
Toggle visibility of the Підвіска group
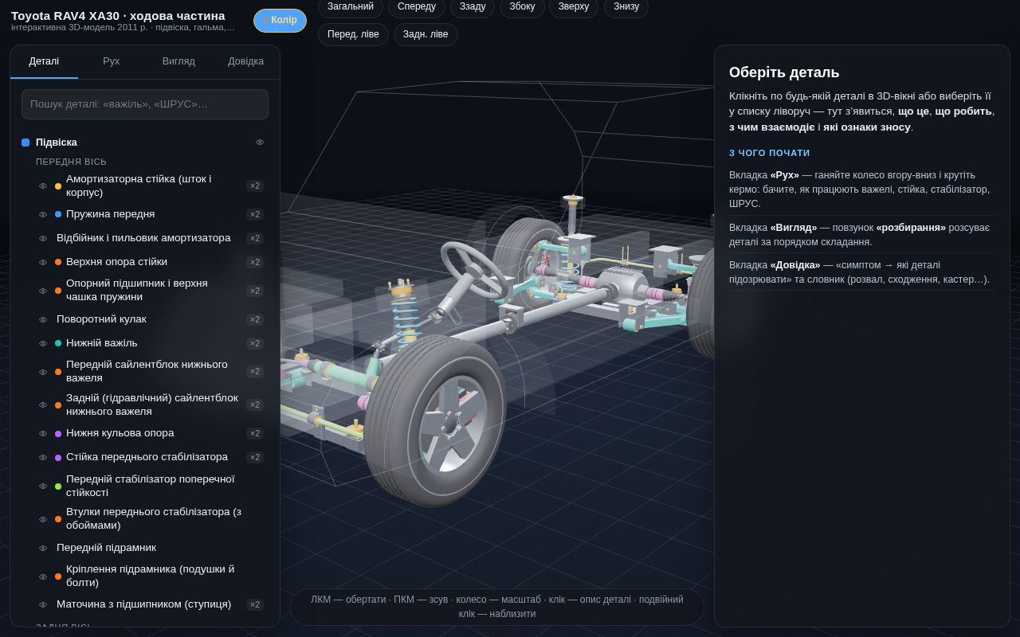pos(260,143)
